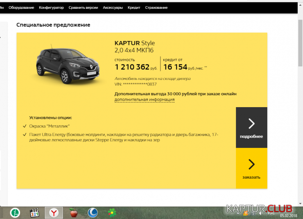Click the page vertical scrollbar thumb

pyautogui.click(x=300, y=43)
